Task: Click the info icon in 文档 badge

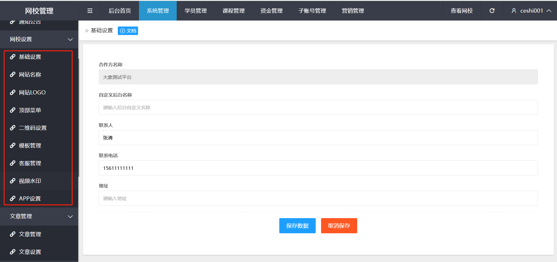Action: pyautogui.click(x=123, y=31)
